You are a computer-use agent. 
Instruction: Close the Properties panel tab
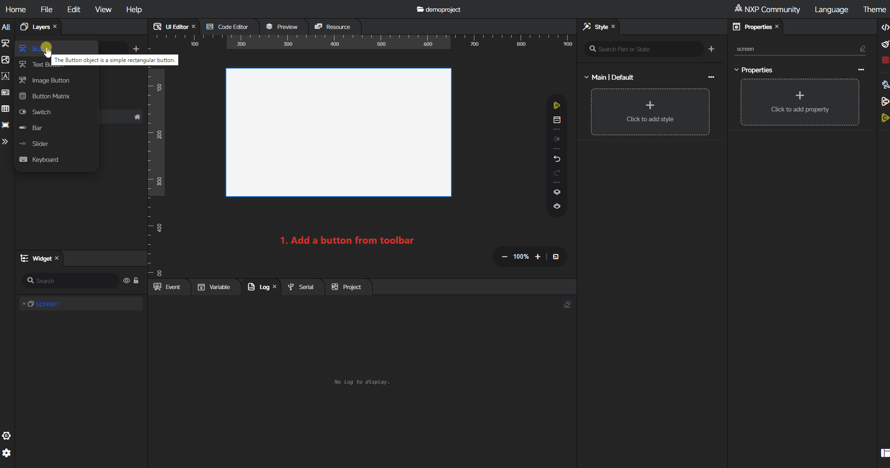point(777,27)
